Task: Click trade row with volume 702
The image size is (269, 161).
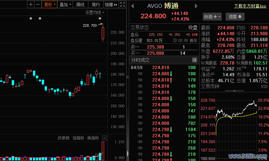Action: coord(164,123)
